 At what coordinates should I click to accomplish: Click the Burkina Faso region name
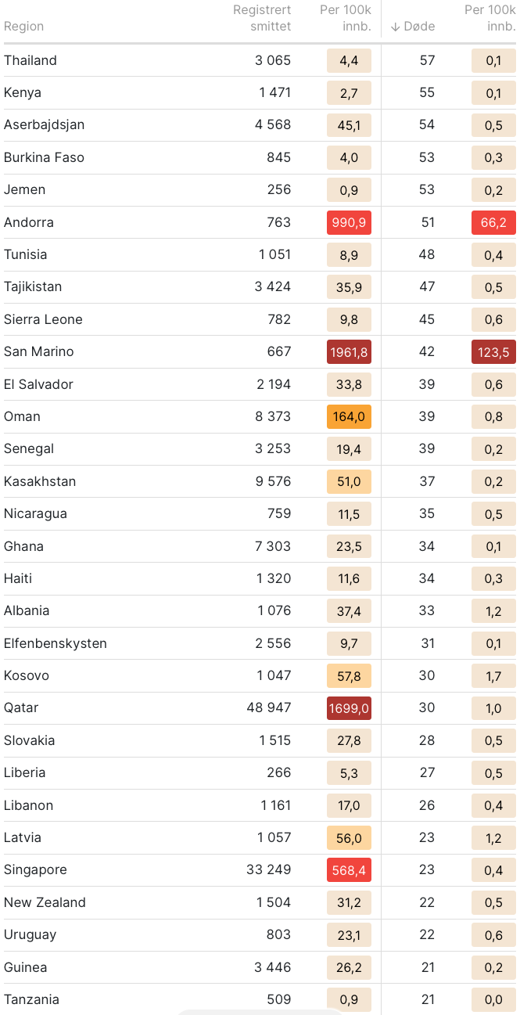(44, 157)
